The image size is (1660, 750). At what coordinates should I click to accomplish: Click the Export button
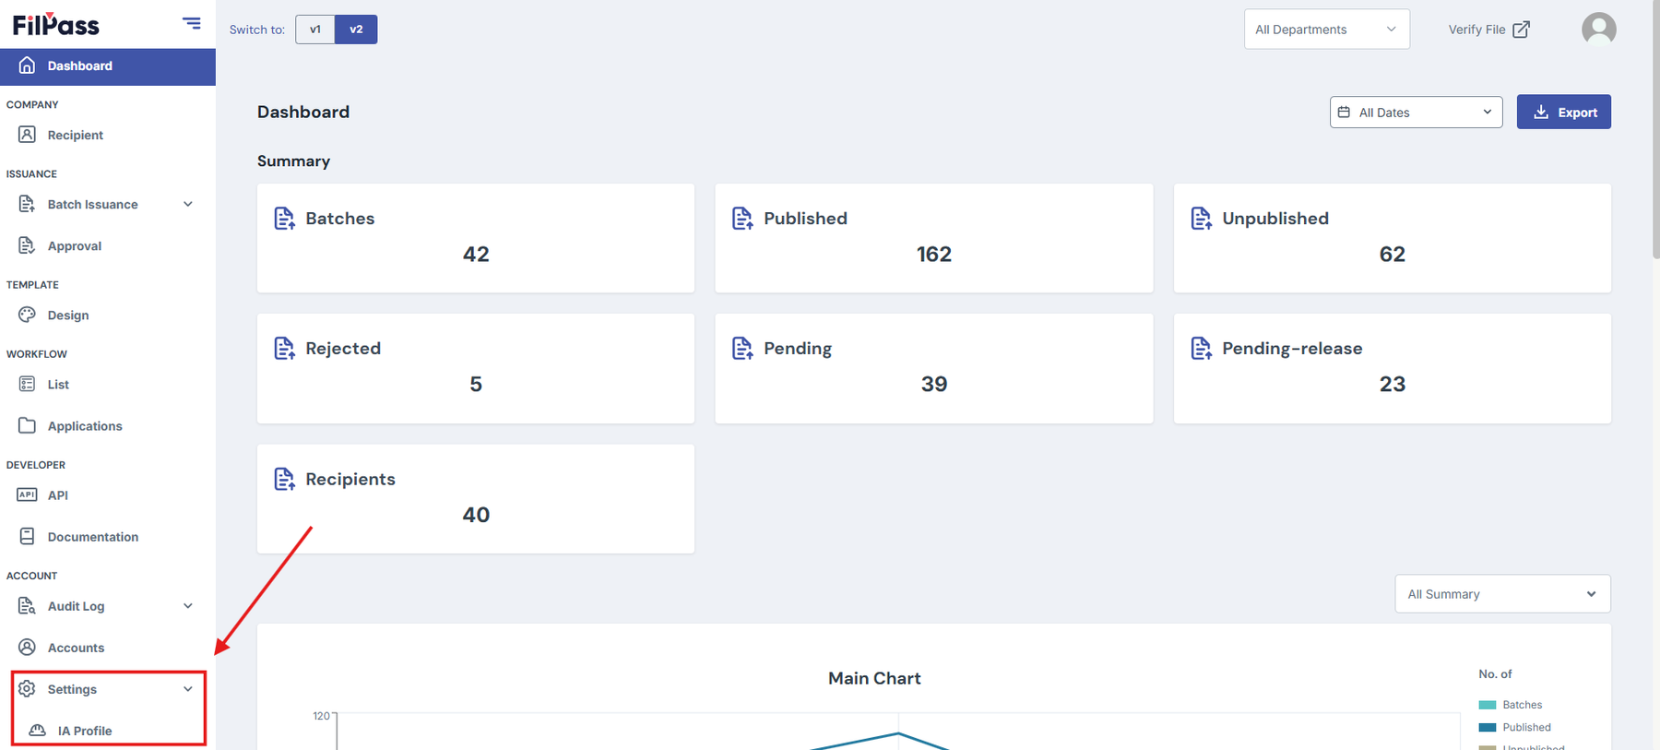pyautogui.click(x=1563, y=112)
